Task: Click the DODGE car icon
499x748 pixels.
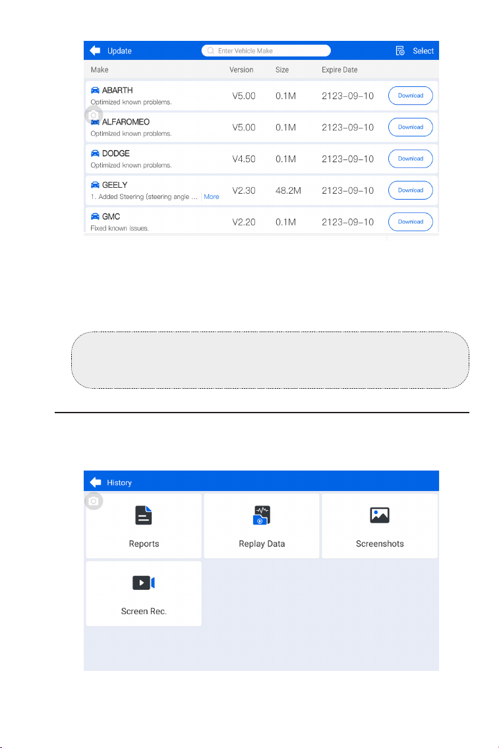Action: 95,153
